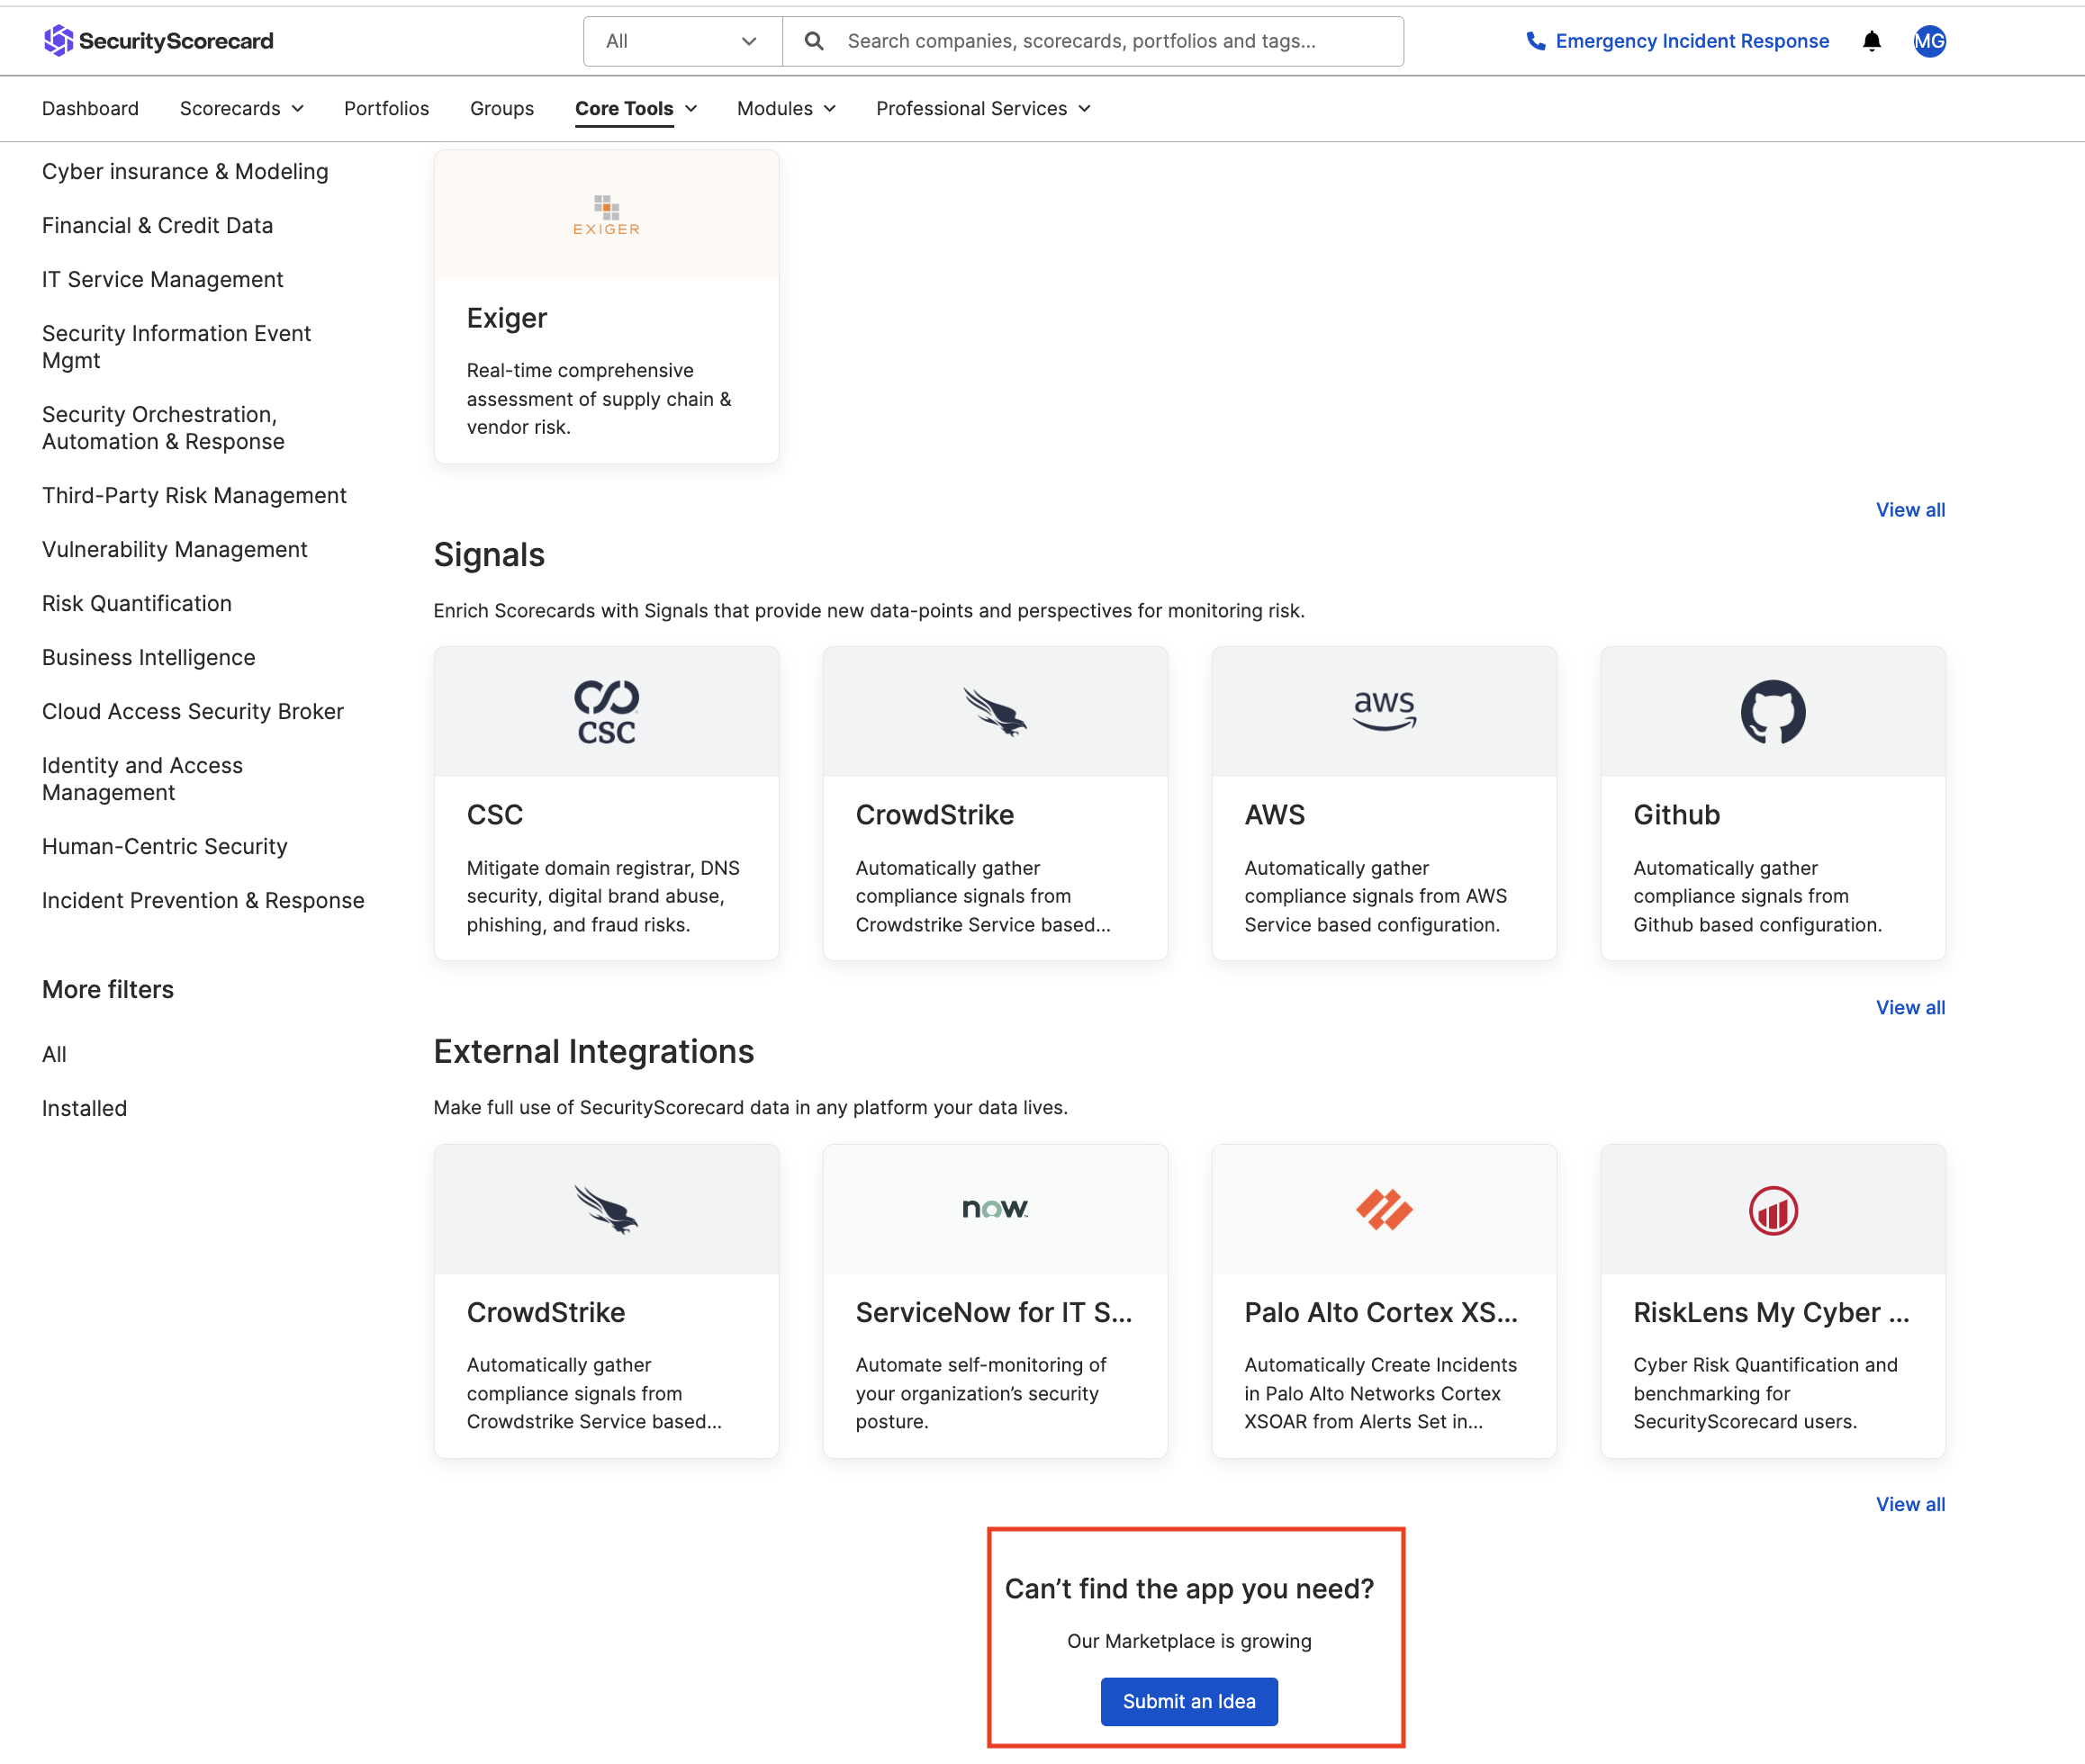Open the MG user avatar menu
The height and width of the screenshot is (1764, 2085).
[1930, 41]
